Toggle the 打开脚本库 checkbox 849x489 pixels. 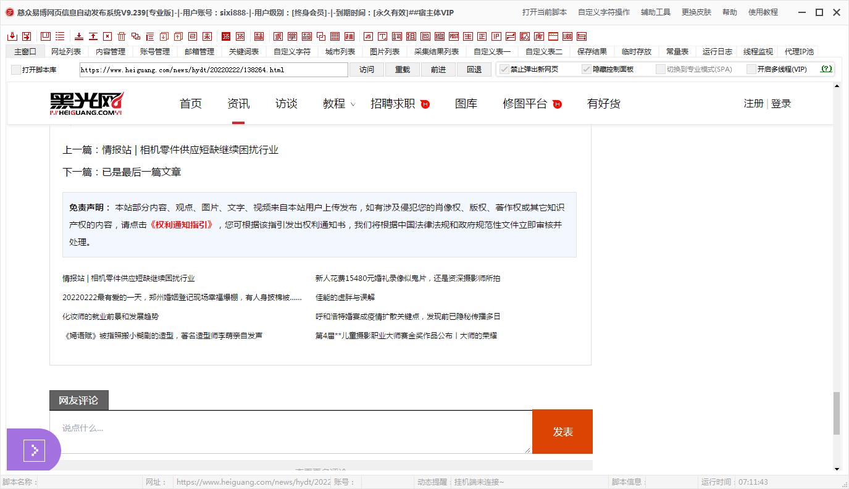[16, 70]
